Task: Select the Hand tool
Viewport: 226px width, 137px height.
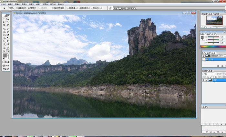Action: [x=4, y=51]
